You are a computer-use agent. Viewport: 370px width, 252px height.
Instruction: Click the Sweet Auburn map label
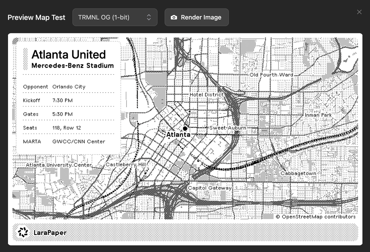(x=228, y=128)
